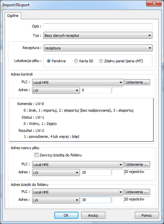Click address field containing 0
164x224 pixels.
pos(95,90)
